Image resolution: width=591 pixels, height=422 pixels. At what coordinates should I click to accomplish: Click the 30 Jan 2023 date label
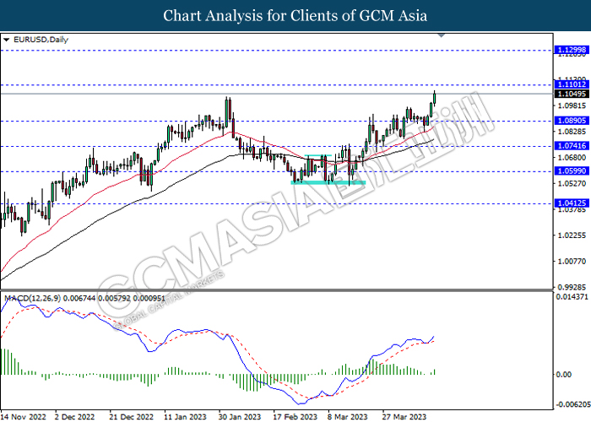(x=240, y=417)
